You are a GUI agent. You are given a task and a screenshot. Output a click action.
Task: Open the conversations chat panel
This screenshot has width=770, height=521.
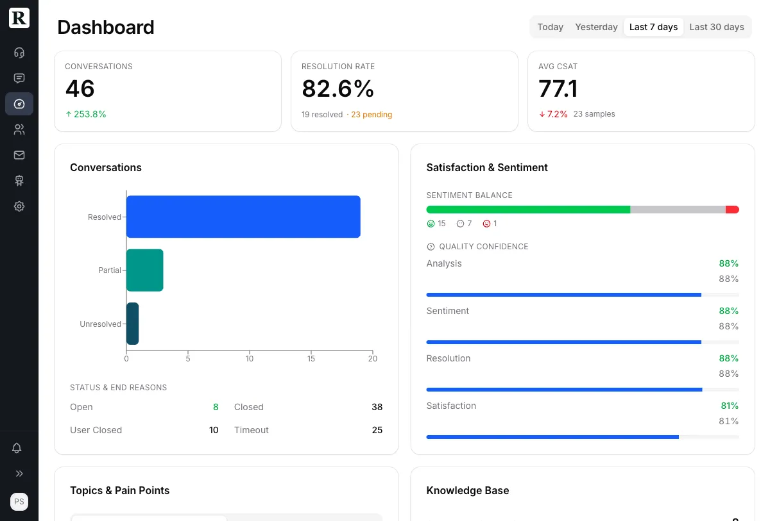point(19,78)
